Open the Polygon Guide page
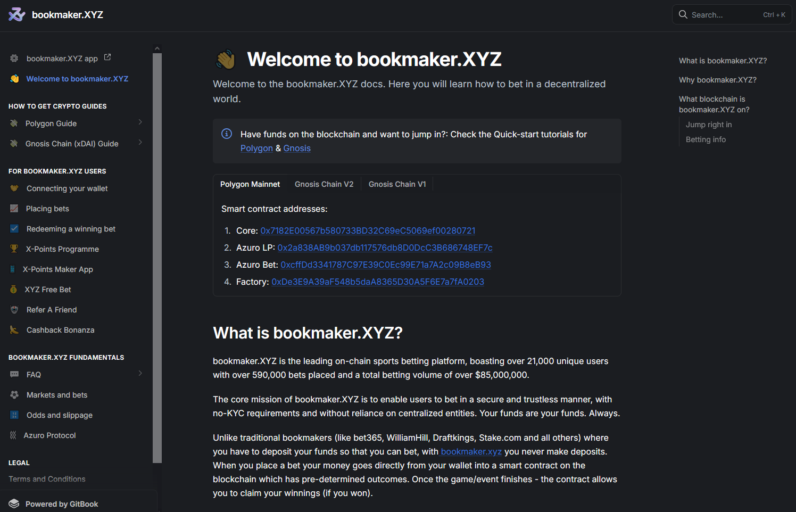 click(x=51, y=123)
